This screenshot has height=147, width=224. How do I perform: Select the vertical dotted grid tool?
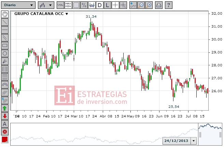pos(5,69)
